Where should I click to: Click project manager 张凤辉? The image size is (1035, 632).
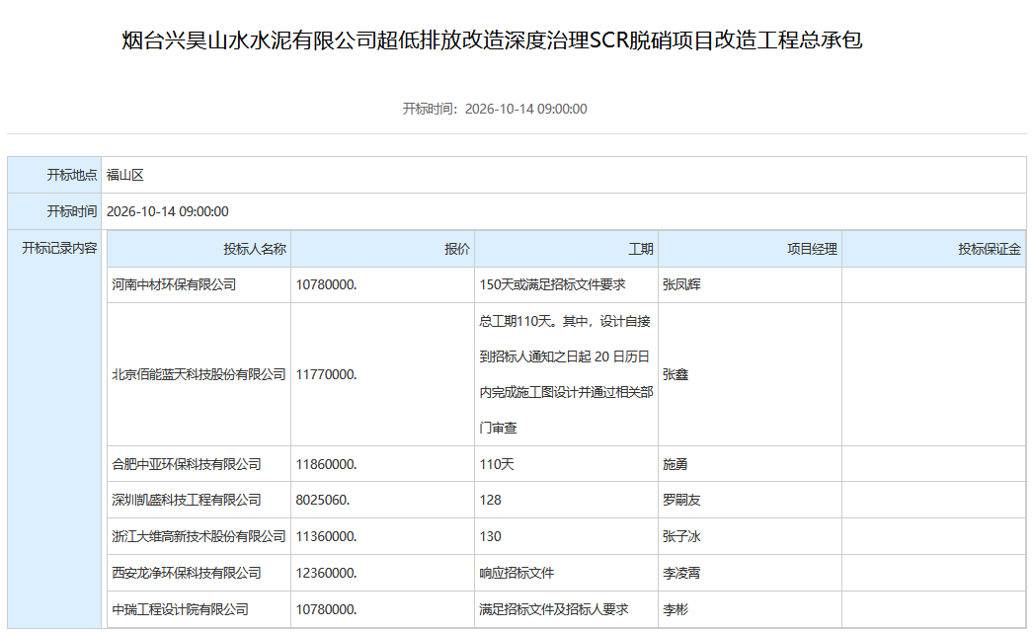tap(681, 284)
